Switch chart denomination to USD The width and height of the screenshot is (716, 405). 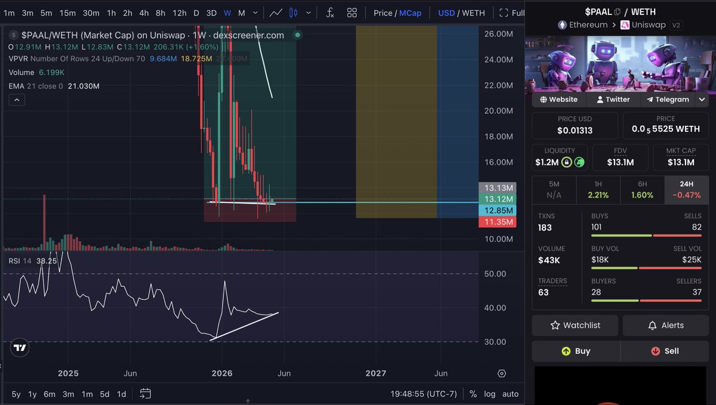click(446, 13)
